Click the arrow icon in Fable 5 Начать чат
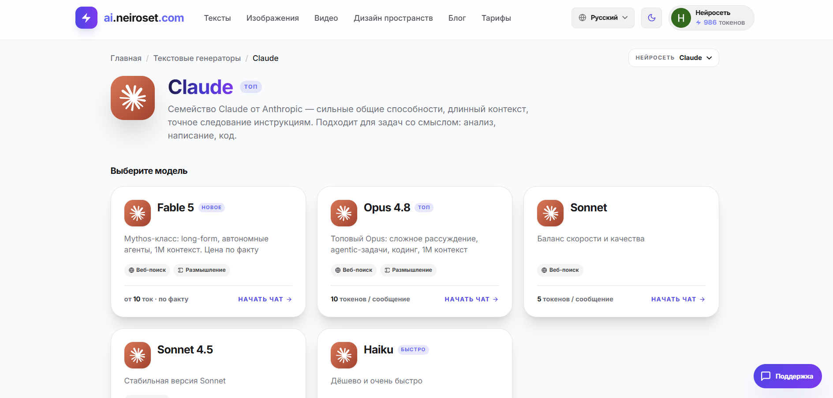Screen dimensions: 833x398 click(289, 299)
